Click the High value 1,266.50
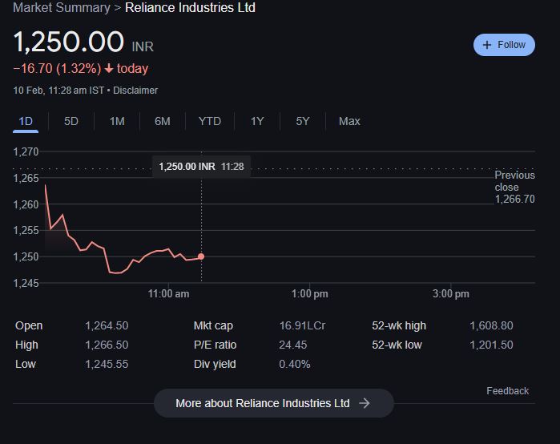Image resolution: width=560 pixels, height=444 pixels. pos(107,345)
